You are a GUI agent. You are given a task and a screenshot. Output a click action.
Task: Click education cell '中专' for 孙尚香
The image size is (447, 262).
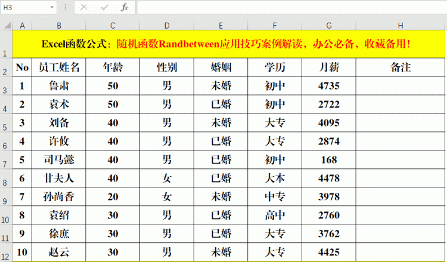(x=275, y=196)
